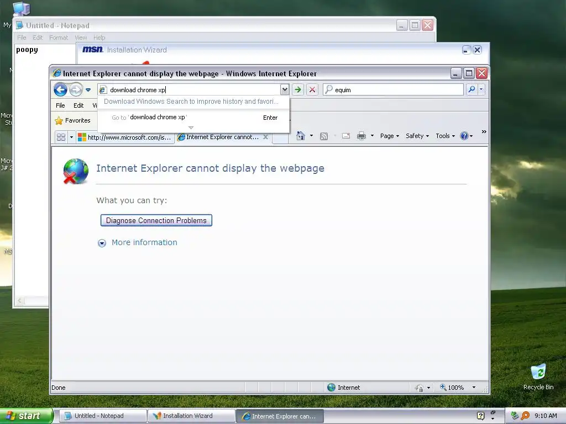Click the Quick Tabs grid icon
Image resolution: width=566 pixels, height=424 pixels.
click(61, 137)
